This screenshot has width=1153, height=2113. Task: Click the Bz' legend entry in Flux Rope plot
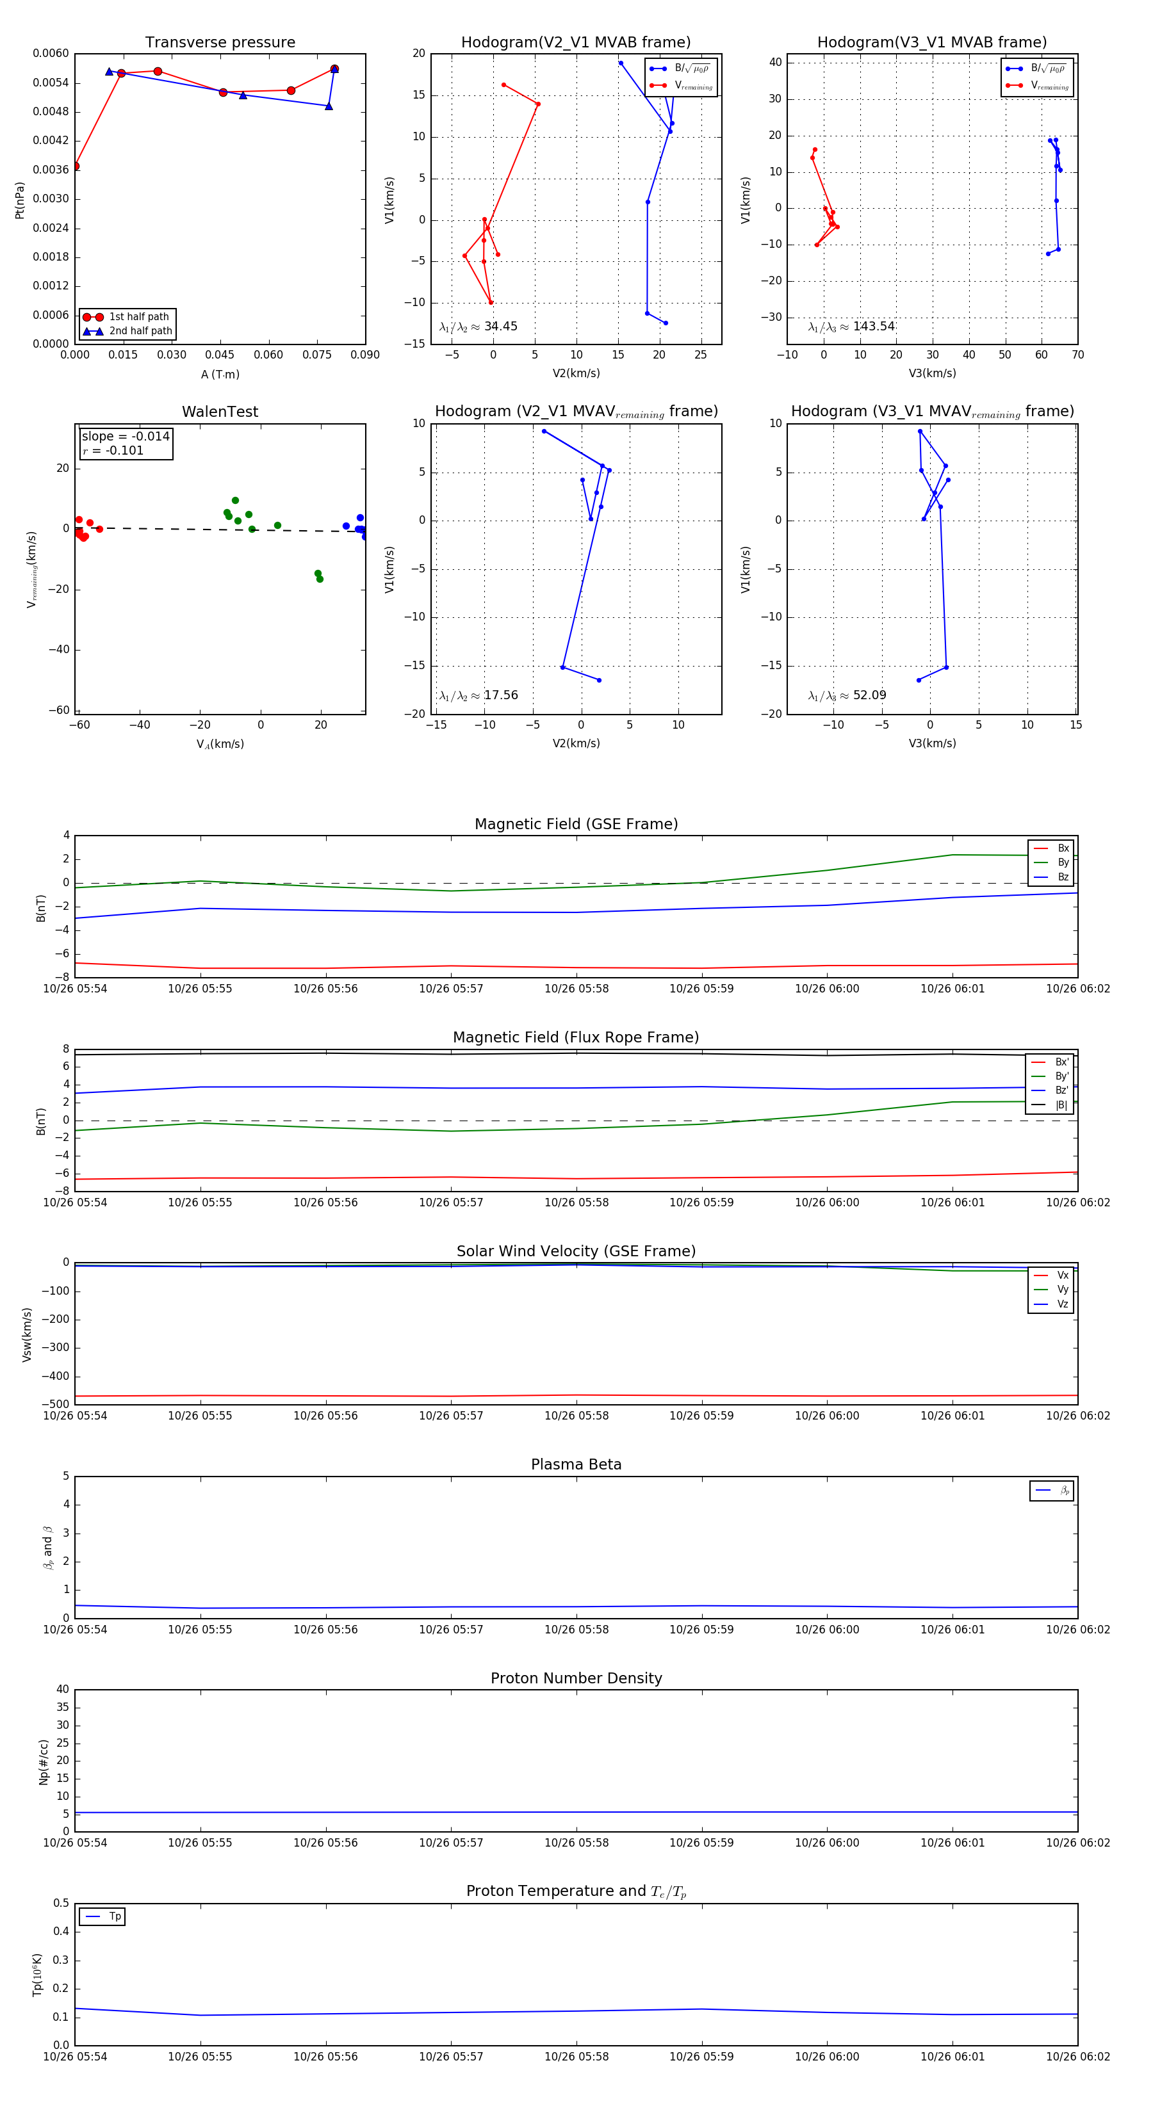(1050, 1090)
